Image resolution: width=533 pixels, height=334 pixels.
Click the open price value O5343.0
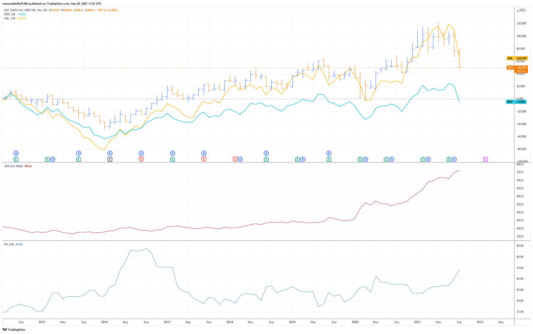[55, 10]
